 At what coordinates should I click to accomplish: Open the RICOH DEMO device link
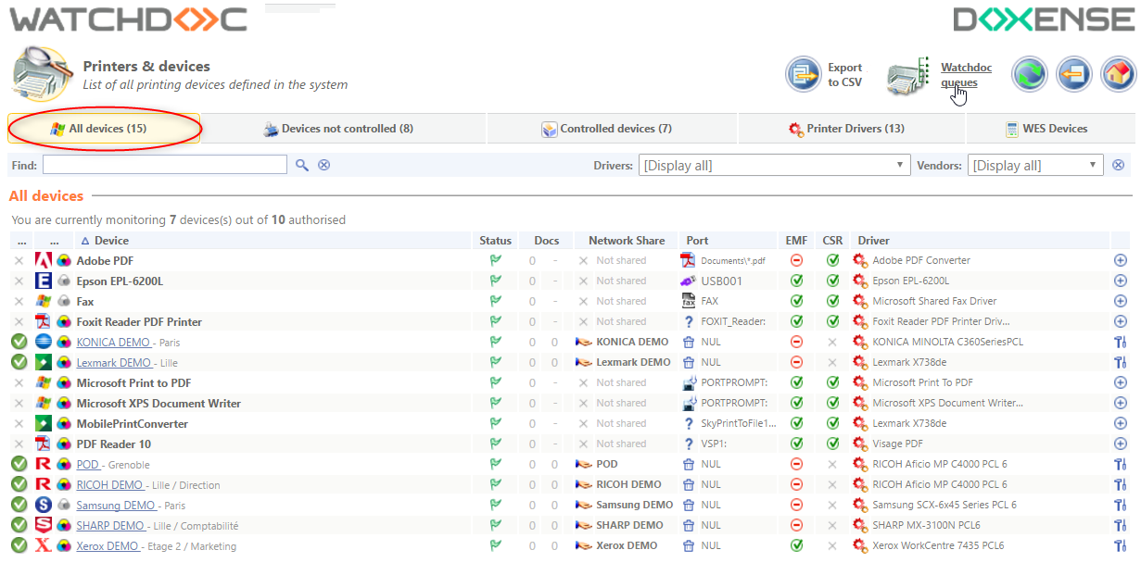pyautogui.click(x=109, y=485)
